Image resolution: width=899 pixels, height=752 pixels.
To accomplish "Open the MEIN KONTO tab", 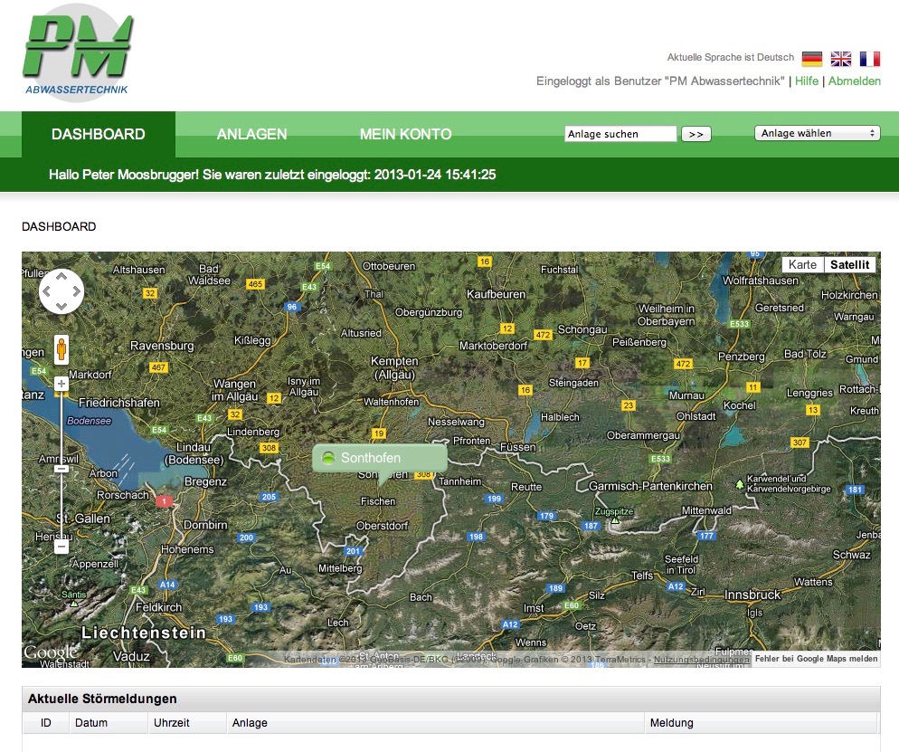I will (x=405, y=134).
